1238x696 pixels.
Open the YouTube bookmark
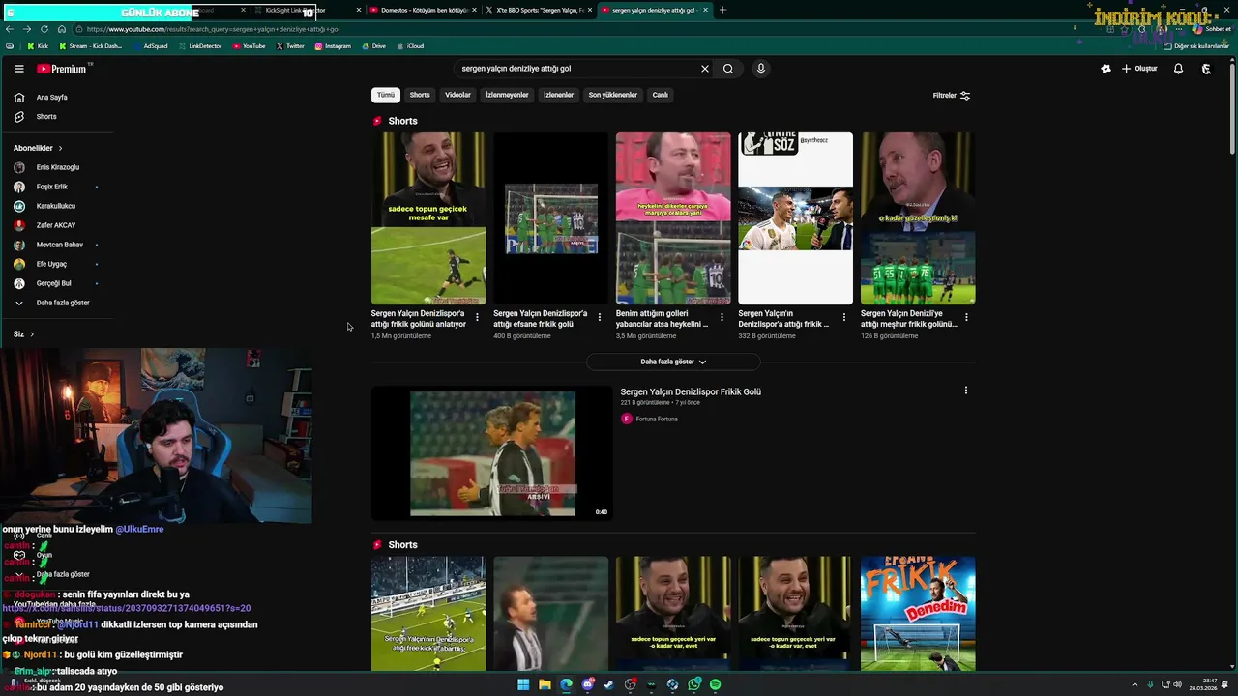[250, 46]
